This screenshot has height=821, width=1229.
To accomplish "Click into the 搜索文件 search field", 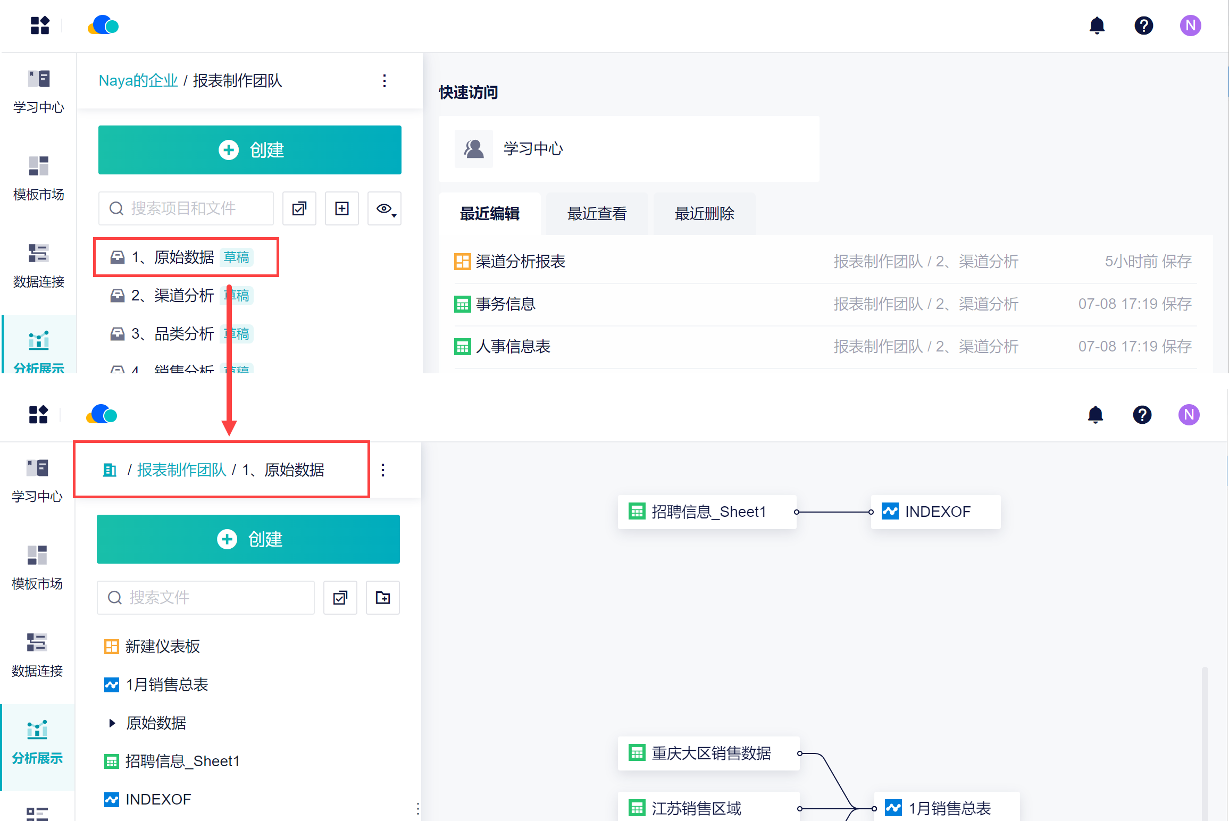I will click(x=206, y=598).
